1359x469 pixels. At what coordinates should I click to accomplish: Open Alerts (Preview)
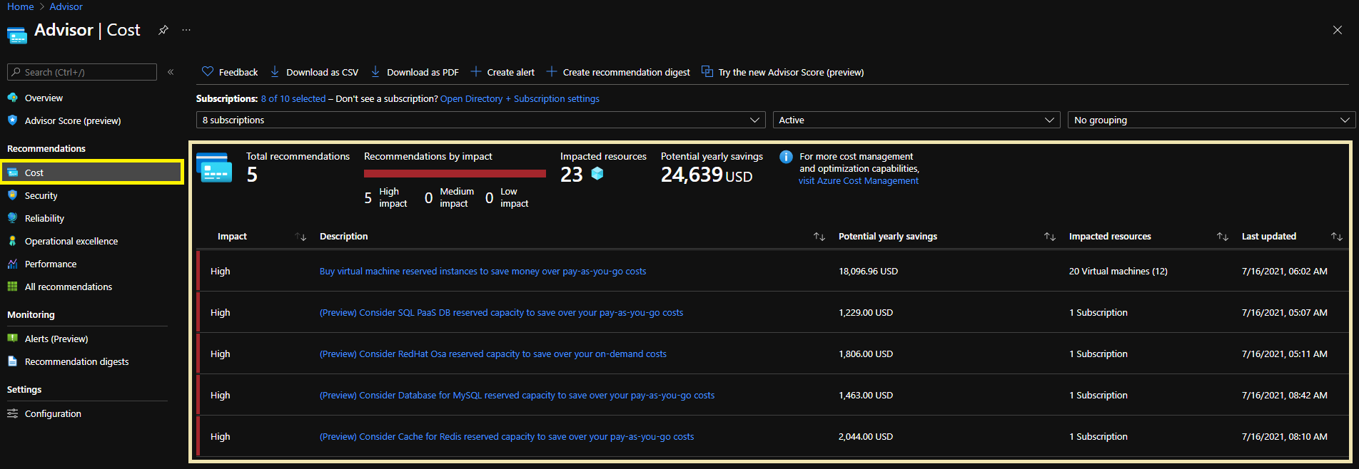(x=56, y=339)
